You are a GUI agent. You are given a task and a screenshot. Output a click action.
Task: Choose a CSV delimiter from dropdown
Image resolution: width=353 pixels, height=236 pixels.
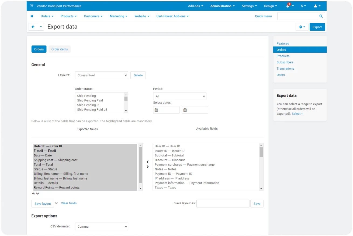[101, 227]
